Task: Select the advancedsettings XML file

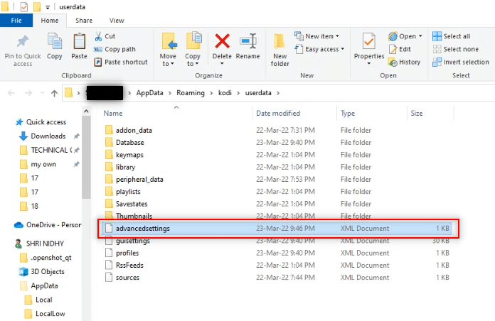Action: tap(277, 228)
